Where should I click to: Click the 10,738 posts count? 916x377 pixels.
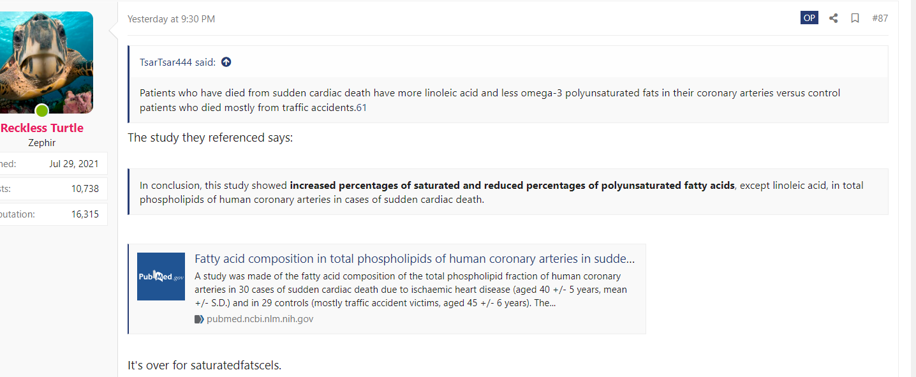click(85, 189)
